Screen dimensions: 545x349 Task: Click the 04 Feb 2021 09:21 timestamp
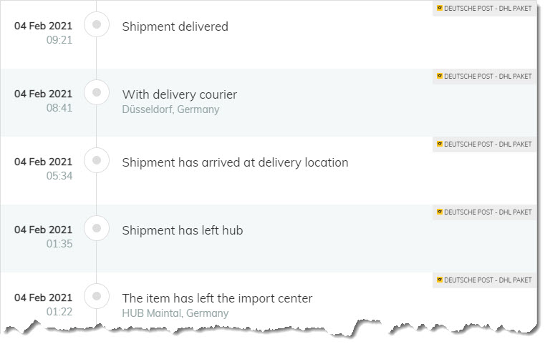tap(43, 32)
